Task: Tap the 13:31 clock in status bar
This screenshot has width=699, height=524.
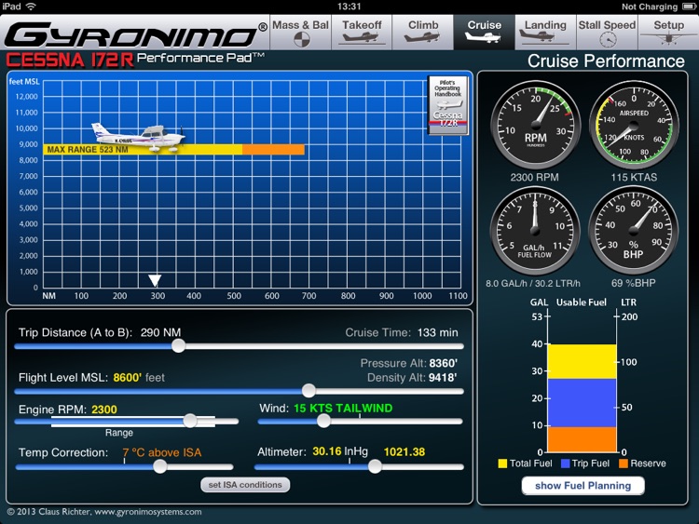Action: (349, 7)
